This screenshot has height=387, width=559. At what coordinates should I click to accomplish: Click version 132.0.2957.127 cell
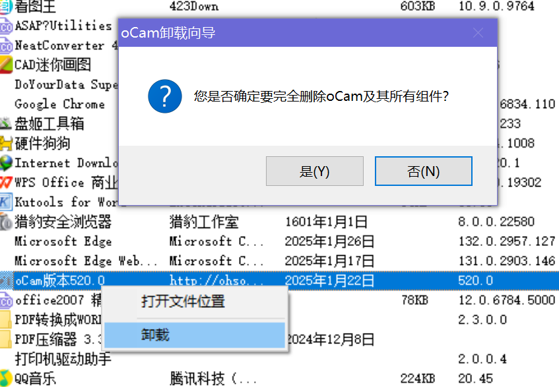pyautogui.click(x=507, y=241)
